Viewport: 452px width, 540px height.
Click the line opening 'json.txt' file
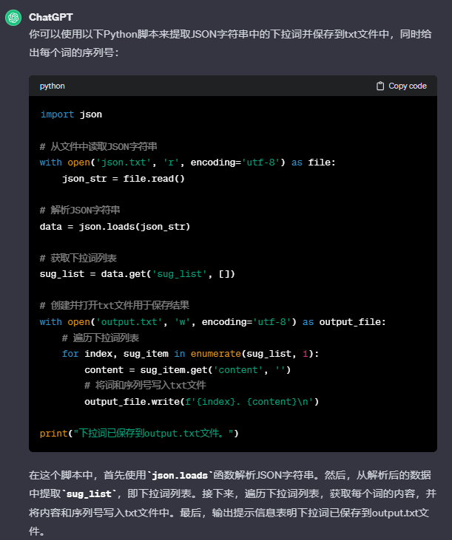(x=188, y=163)
